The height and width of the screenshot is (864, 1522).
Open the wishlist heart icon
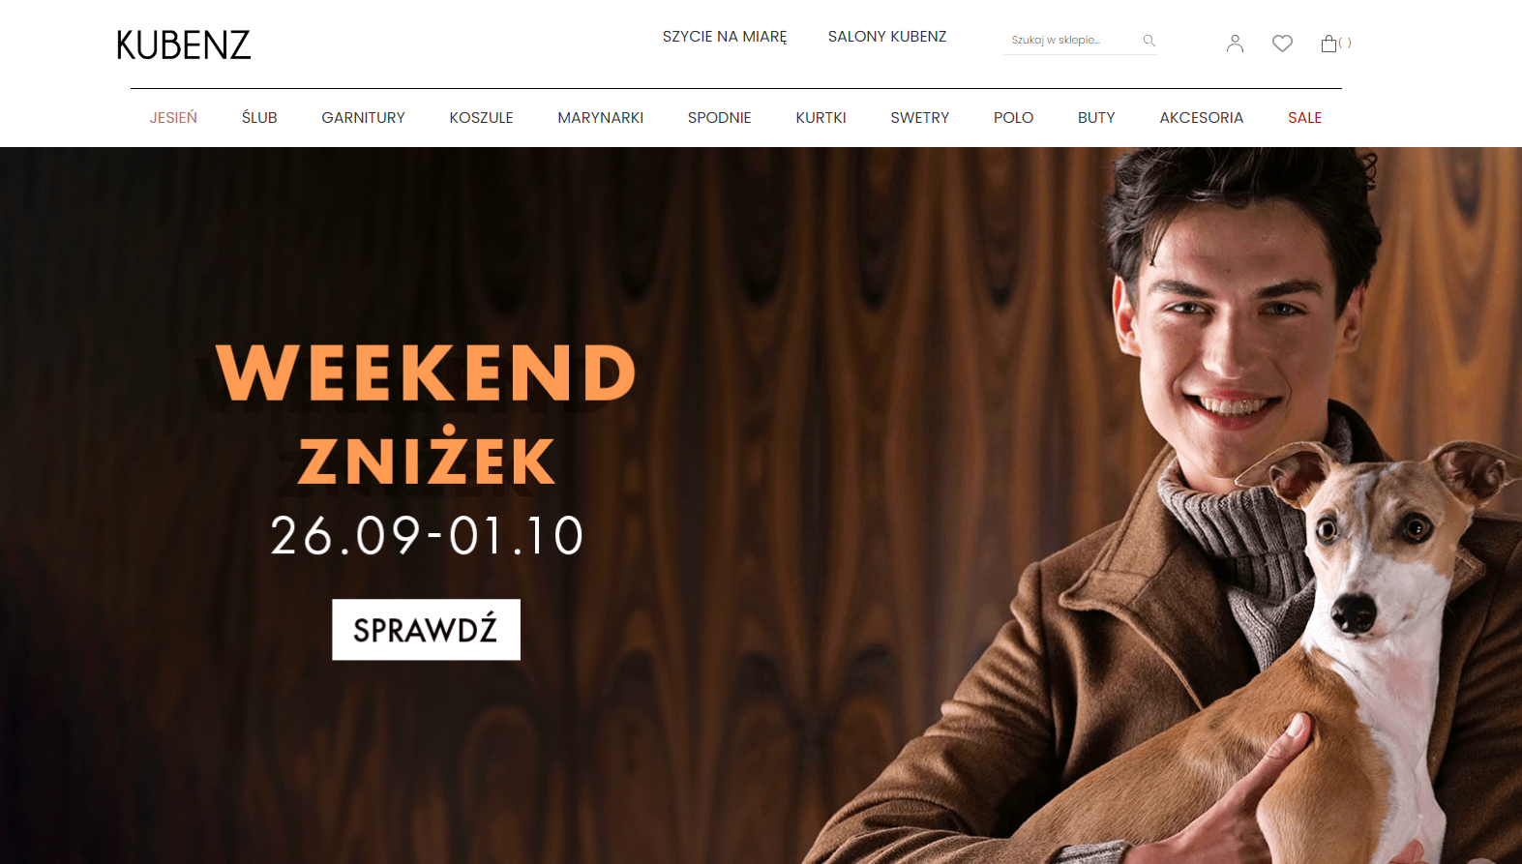click(1282, 44)
